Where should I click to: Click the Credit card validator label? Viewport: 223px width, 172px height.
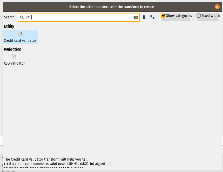[20, 40]
